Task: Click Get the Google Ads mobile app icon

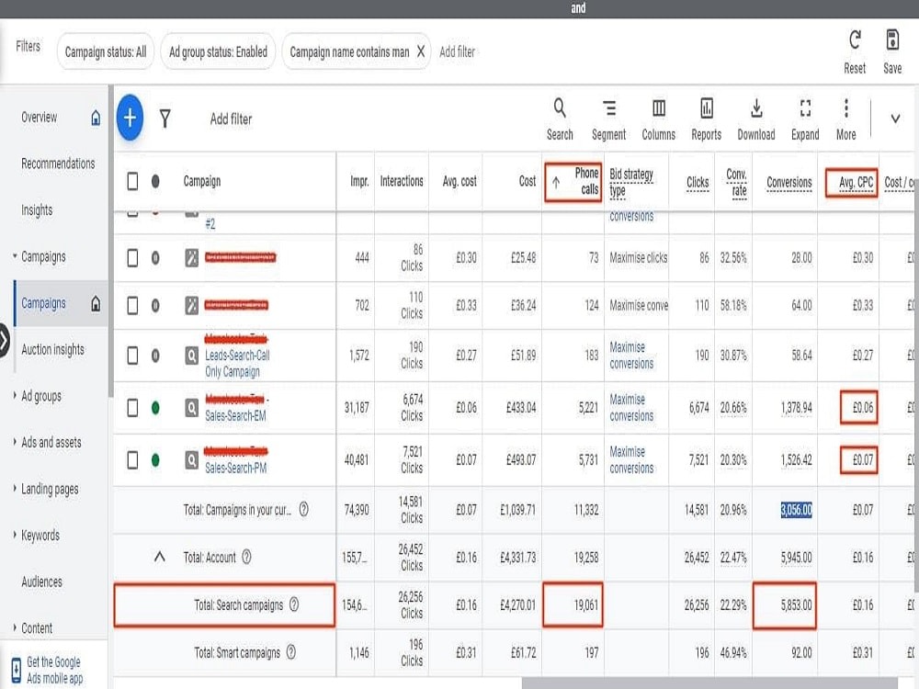Action: pos(17,670)
